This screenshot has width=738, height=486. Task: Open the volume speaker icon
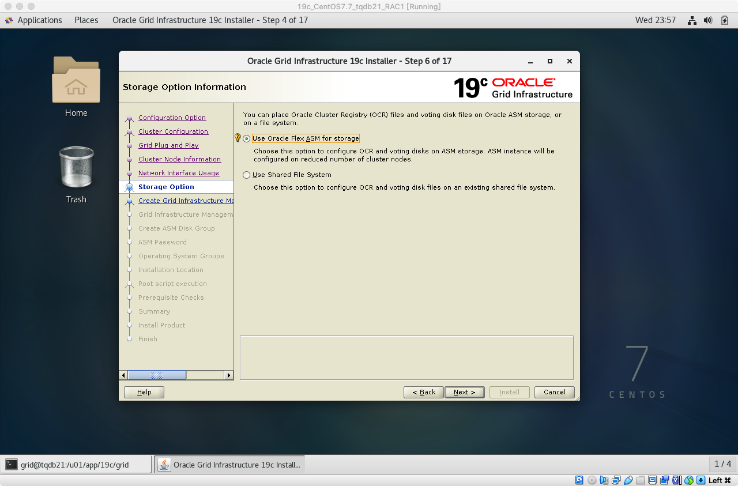point(708,20)
